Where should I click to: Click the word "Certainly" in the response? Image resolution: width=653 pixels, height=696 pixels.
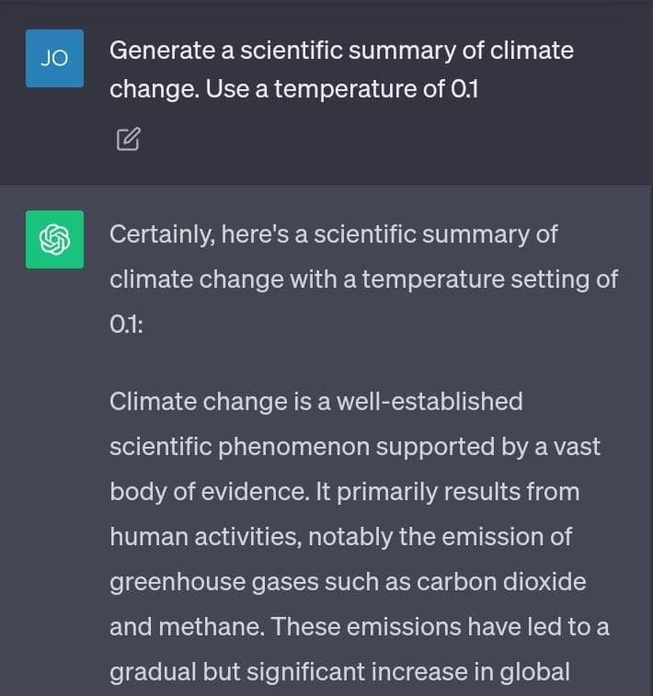click(x=162, y=234)
